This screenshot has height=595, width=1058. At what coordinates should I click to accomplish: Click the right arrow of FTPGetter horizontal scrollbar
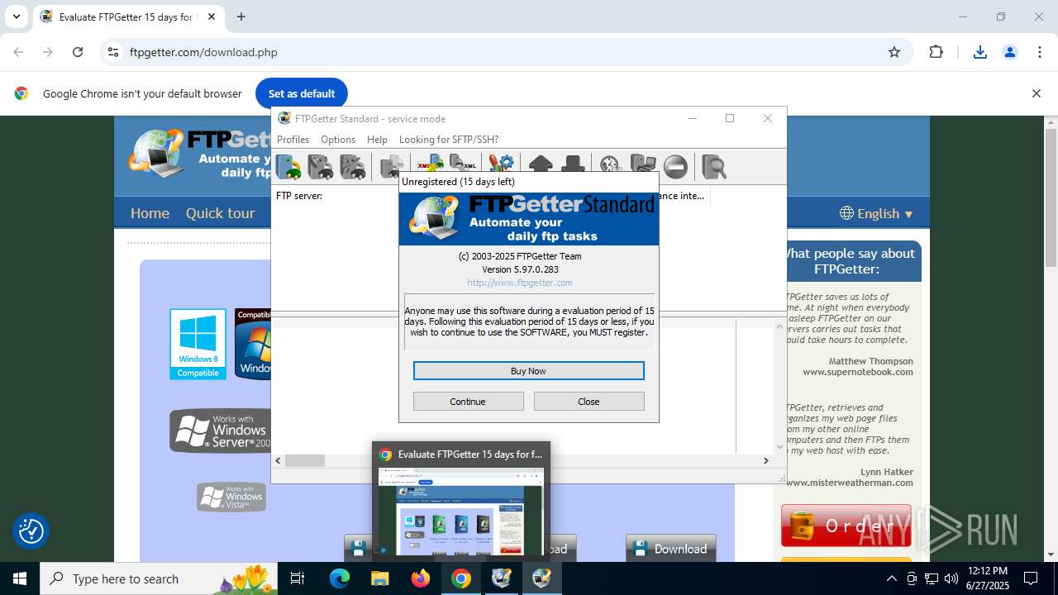tap(766, 460)
